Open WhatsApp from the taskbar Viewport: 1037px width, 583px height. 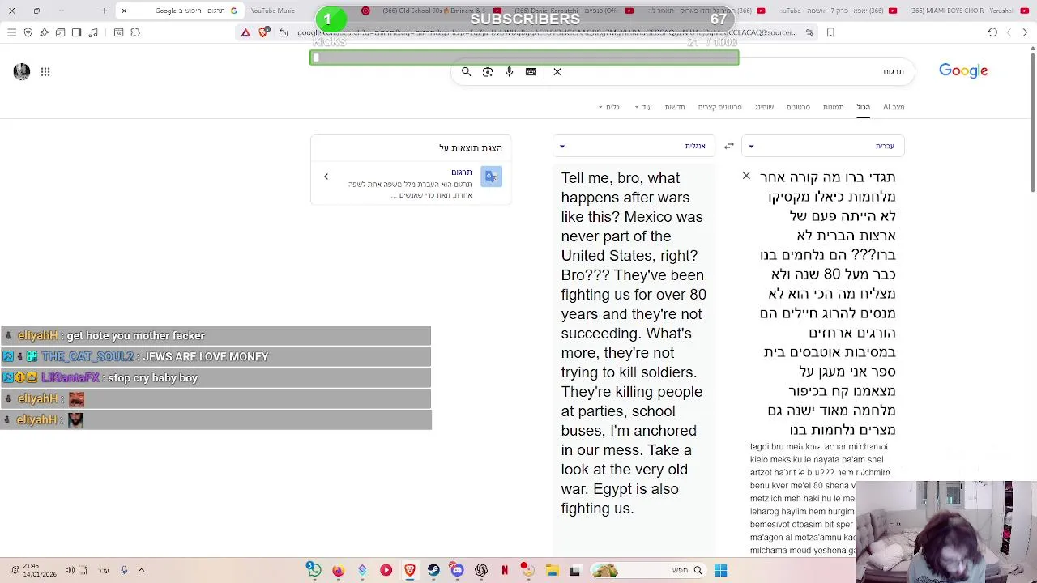(x=314, y=570)
